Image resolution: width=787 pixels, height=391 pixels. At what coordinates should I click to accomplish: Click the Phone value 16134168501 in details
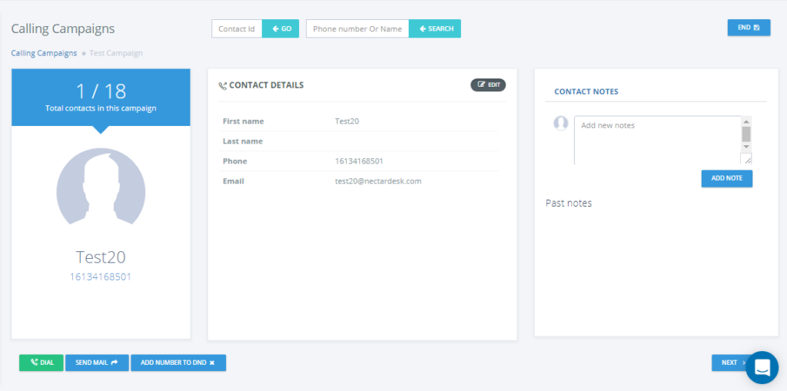[x=359, y=161]
